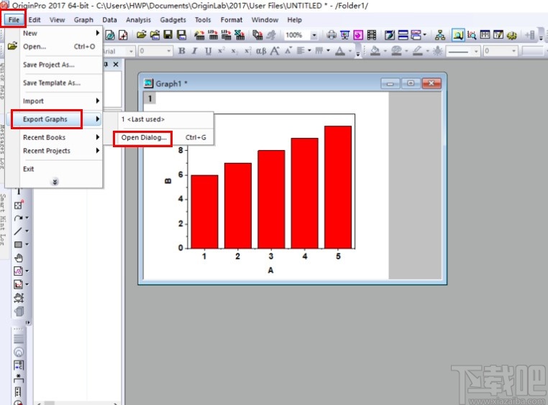Select the Line drawing tool
The height and width of the screenshot is (405, 548).
click(x=18, y=231)
